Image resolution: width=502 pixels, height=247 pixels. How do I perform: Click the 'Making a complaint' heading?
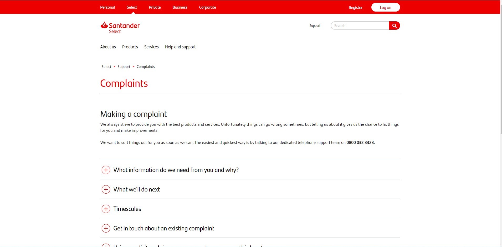point(134,114)
